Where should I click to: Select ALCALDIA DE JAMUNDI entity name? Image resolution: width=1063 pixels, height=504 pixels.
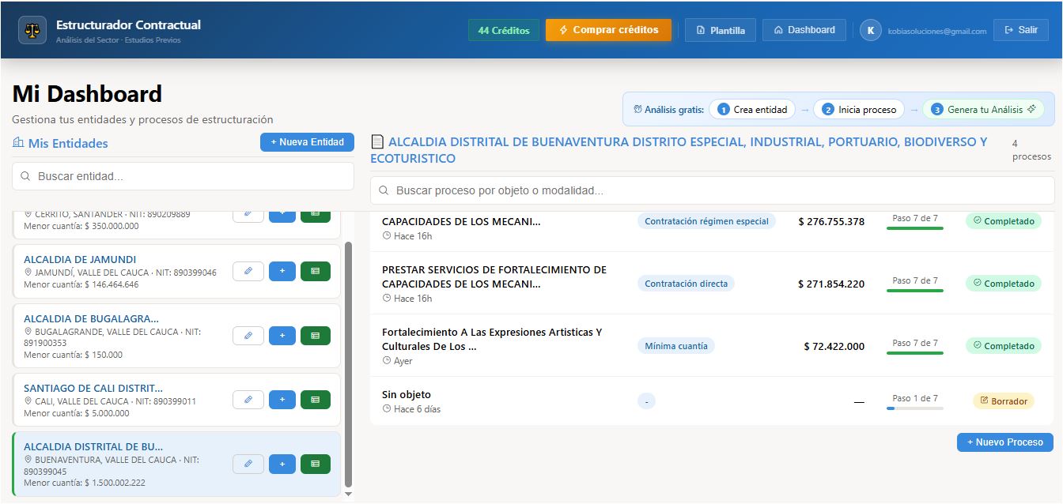(x=80, y=259)
